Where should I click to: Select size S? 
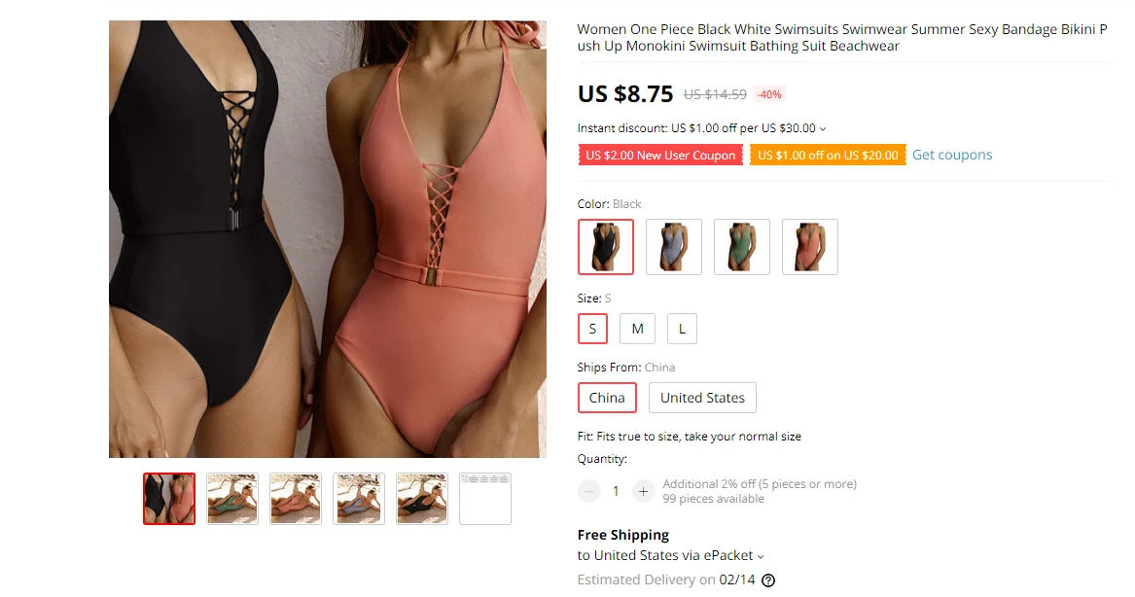point(593,329)
